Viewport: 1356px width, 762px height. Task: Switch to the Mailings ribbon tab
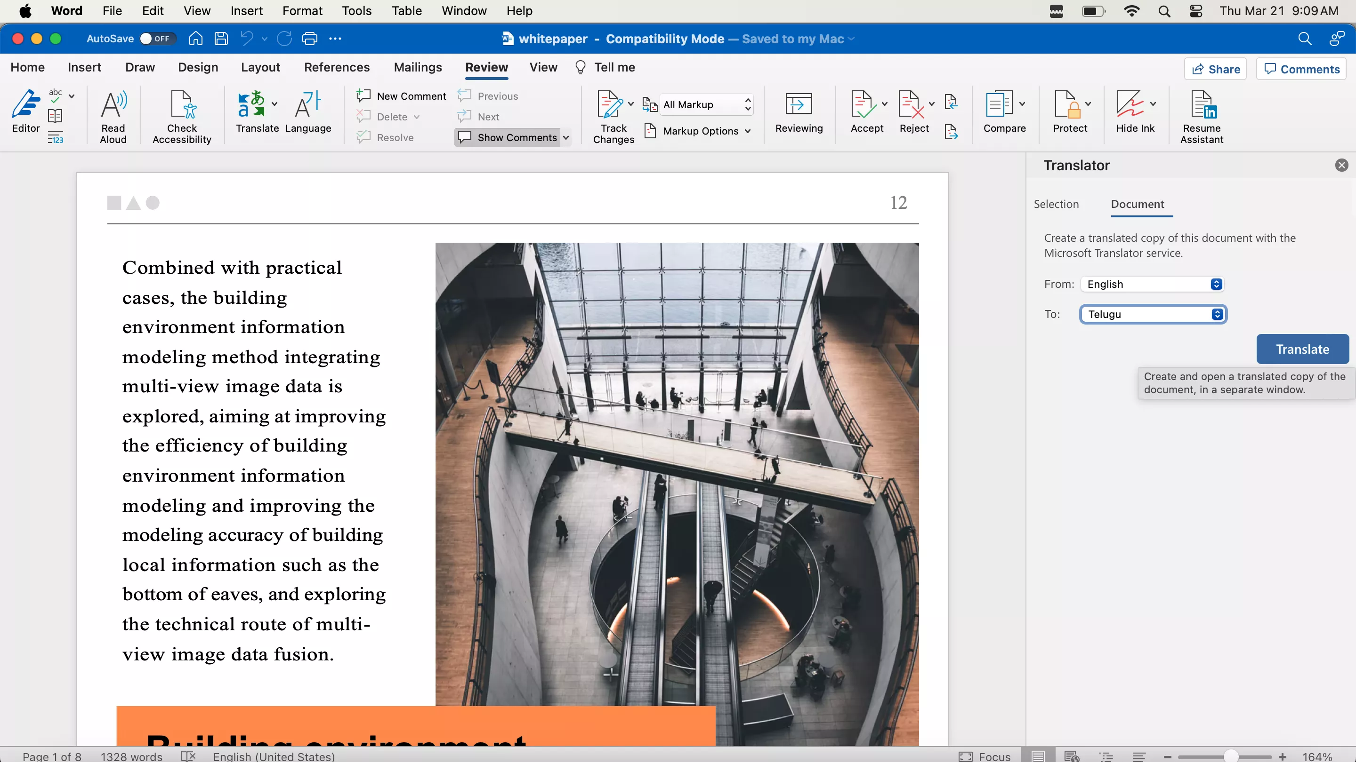[418, 67]
